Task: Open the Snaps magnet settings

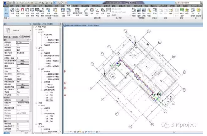Action: pos(22,12)
